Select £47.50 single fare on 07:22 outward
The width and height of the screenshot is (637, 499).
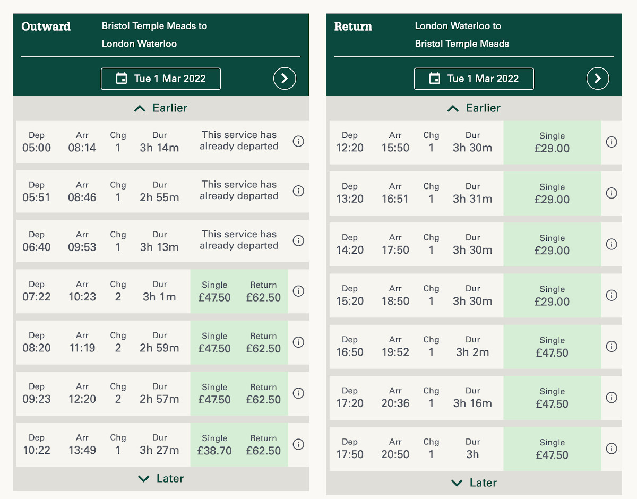click(214, 291)
